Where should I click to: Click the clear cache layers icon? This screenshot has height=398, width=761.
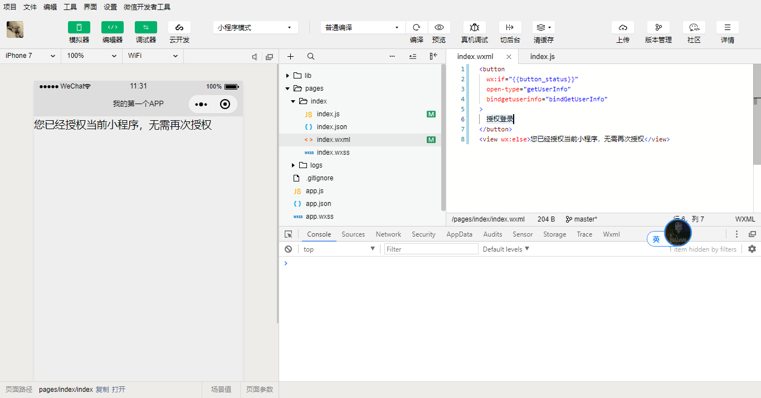[x=543, y=27]
